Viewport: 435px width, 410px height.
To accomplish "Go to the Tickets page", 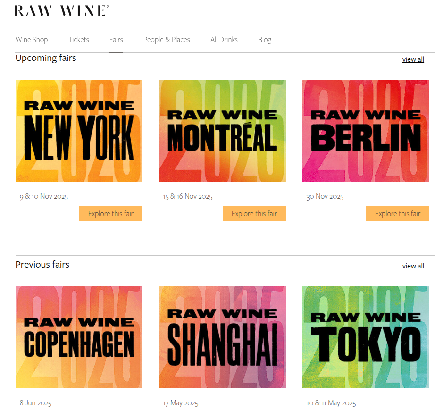I will tap(78, 40).
